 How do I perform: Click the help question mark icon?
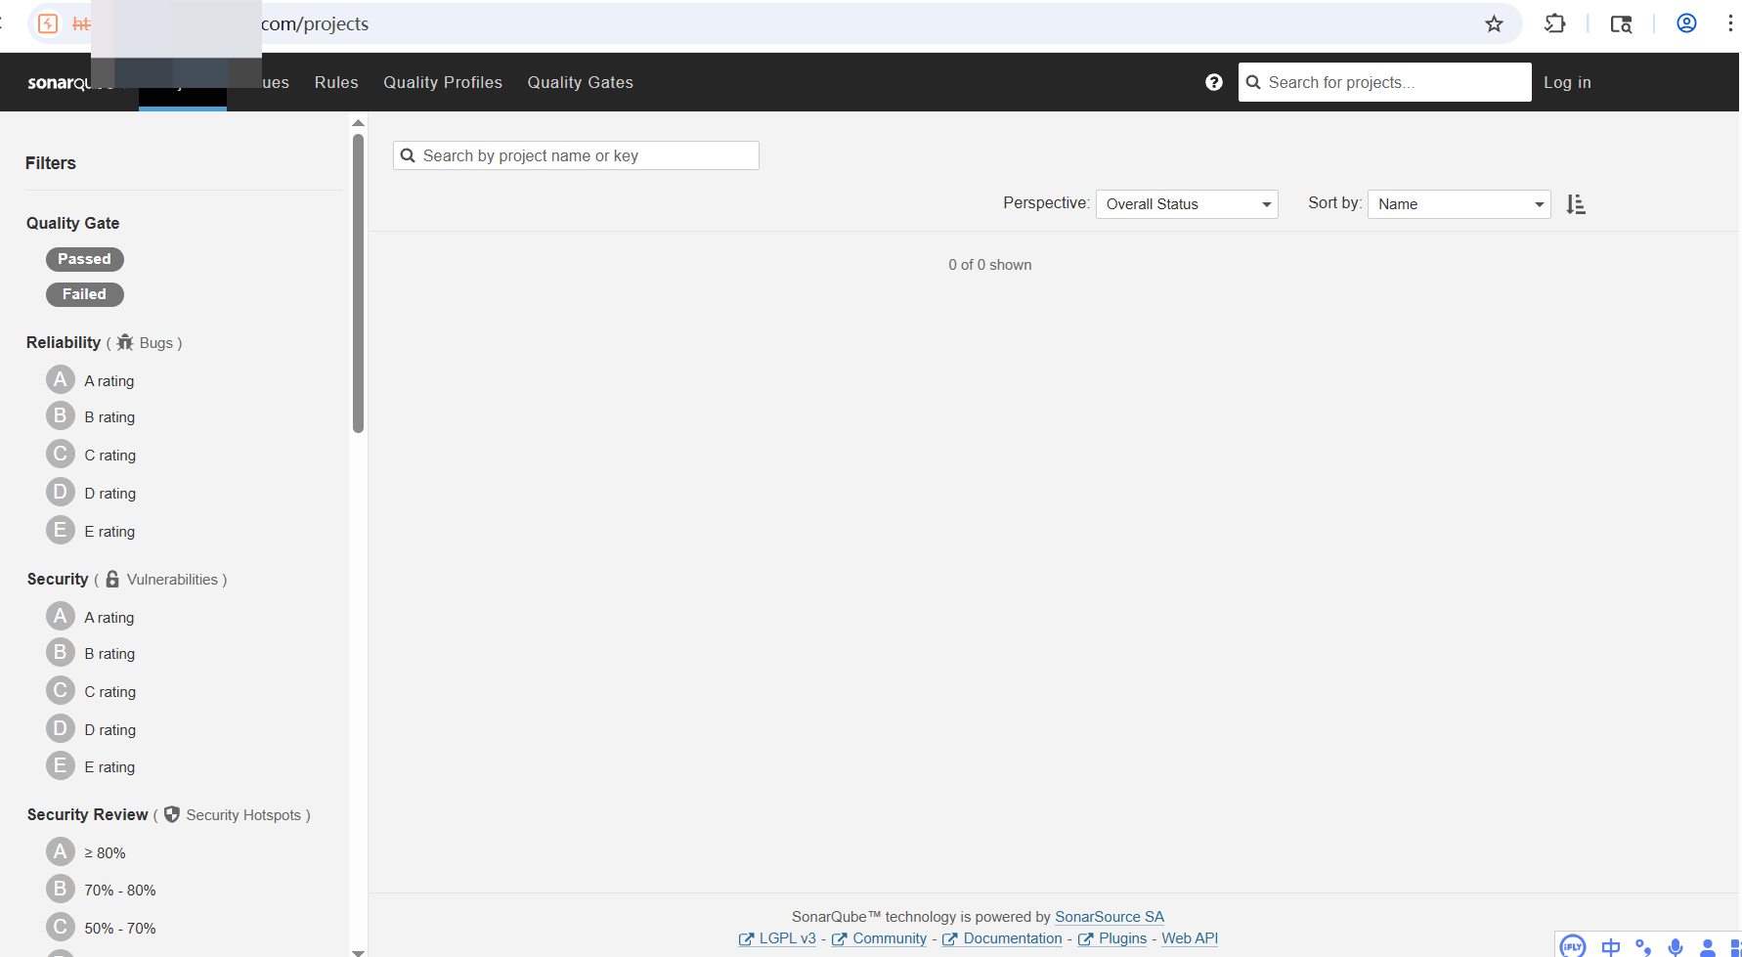click(x=1213, y=82)
